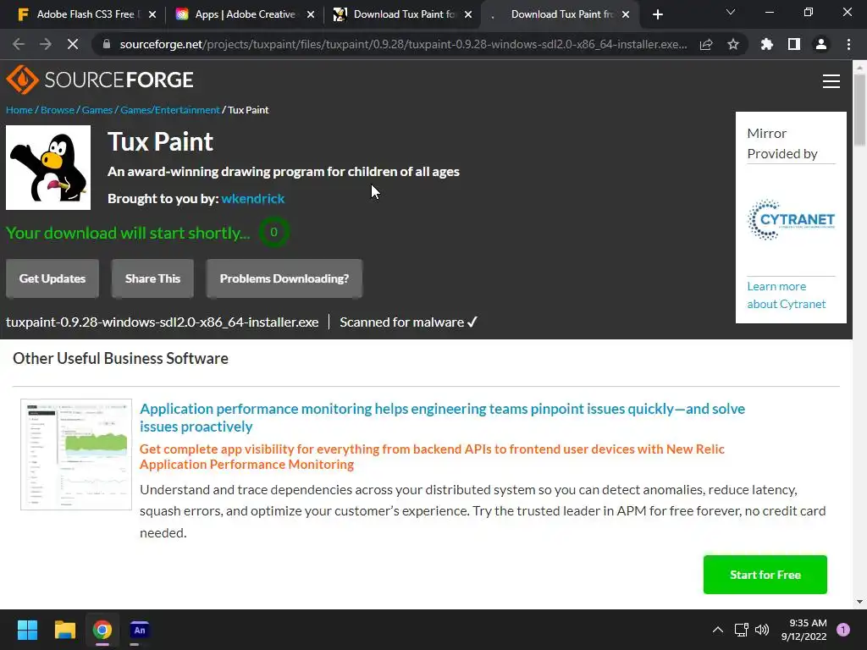Viewport: 867px width, 650px height.
Task: Open volume control in tray
Action: tap(762, 630)
